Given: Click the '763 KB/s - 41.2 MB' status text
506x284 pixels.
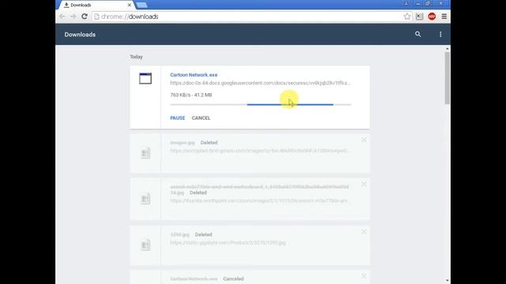Looking at the screenshot, I should pos(191,95).
